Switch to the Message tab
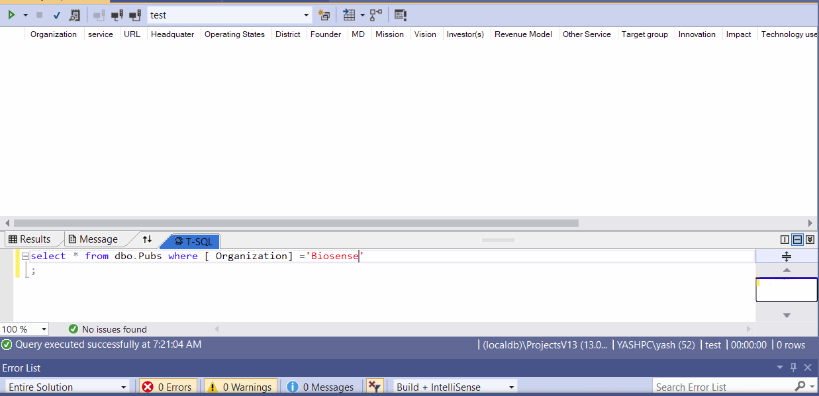 point(94,239)
